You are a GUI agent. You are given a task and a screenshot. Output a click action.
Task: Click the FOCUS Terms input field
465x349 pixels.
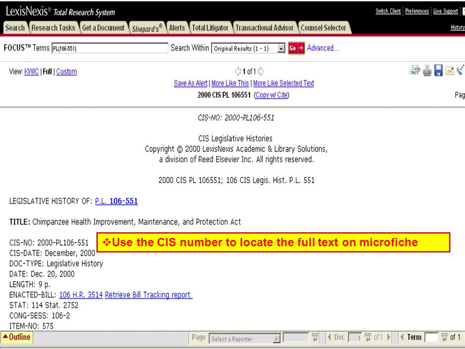click(x=110, y=48)
